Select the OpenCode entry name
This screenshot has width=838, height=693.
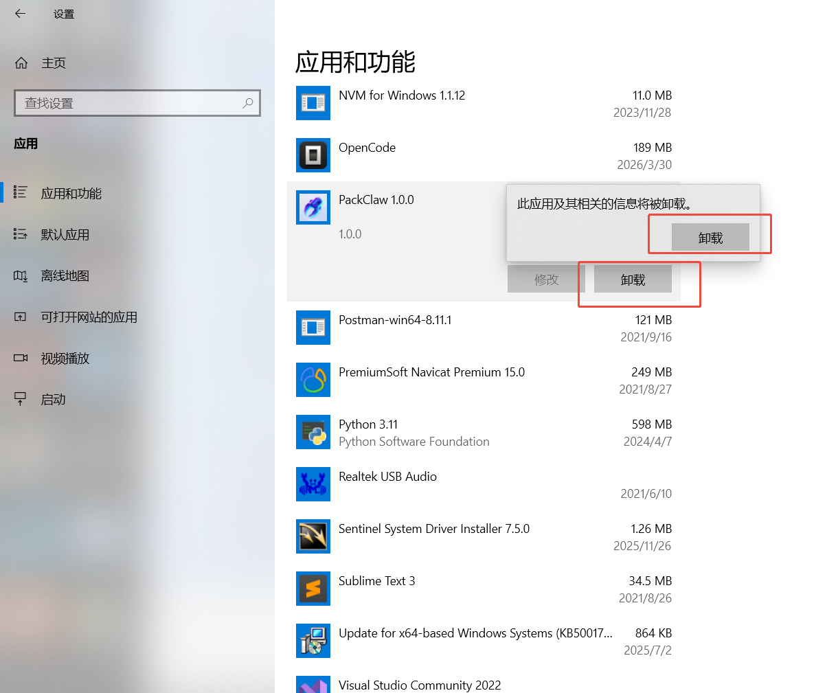tap(367, 148)
